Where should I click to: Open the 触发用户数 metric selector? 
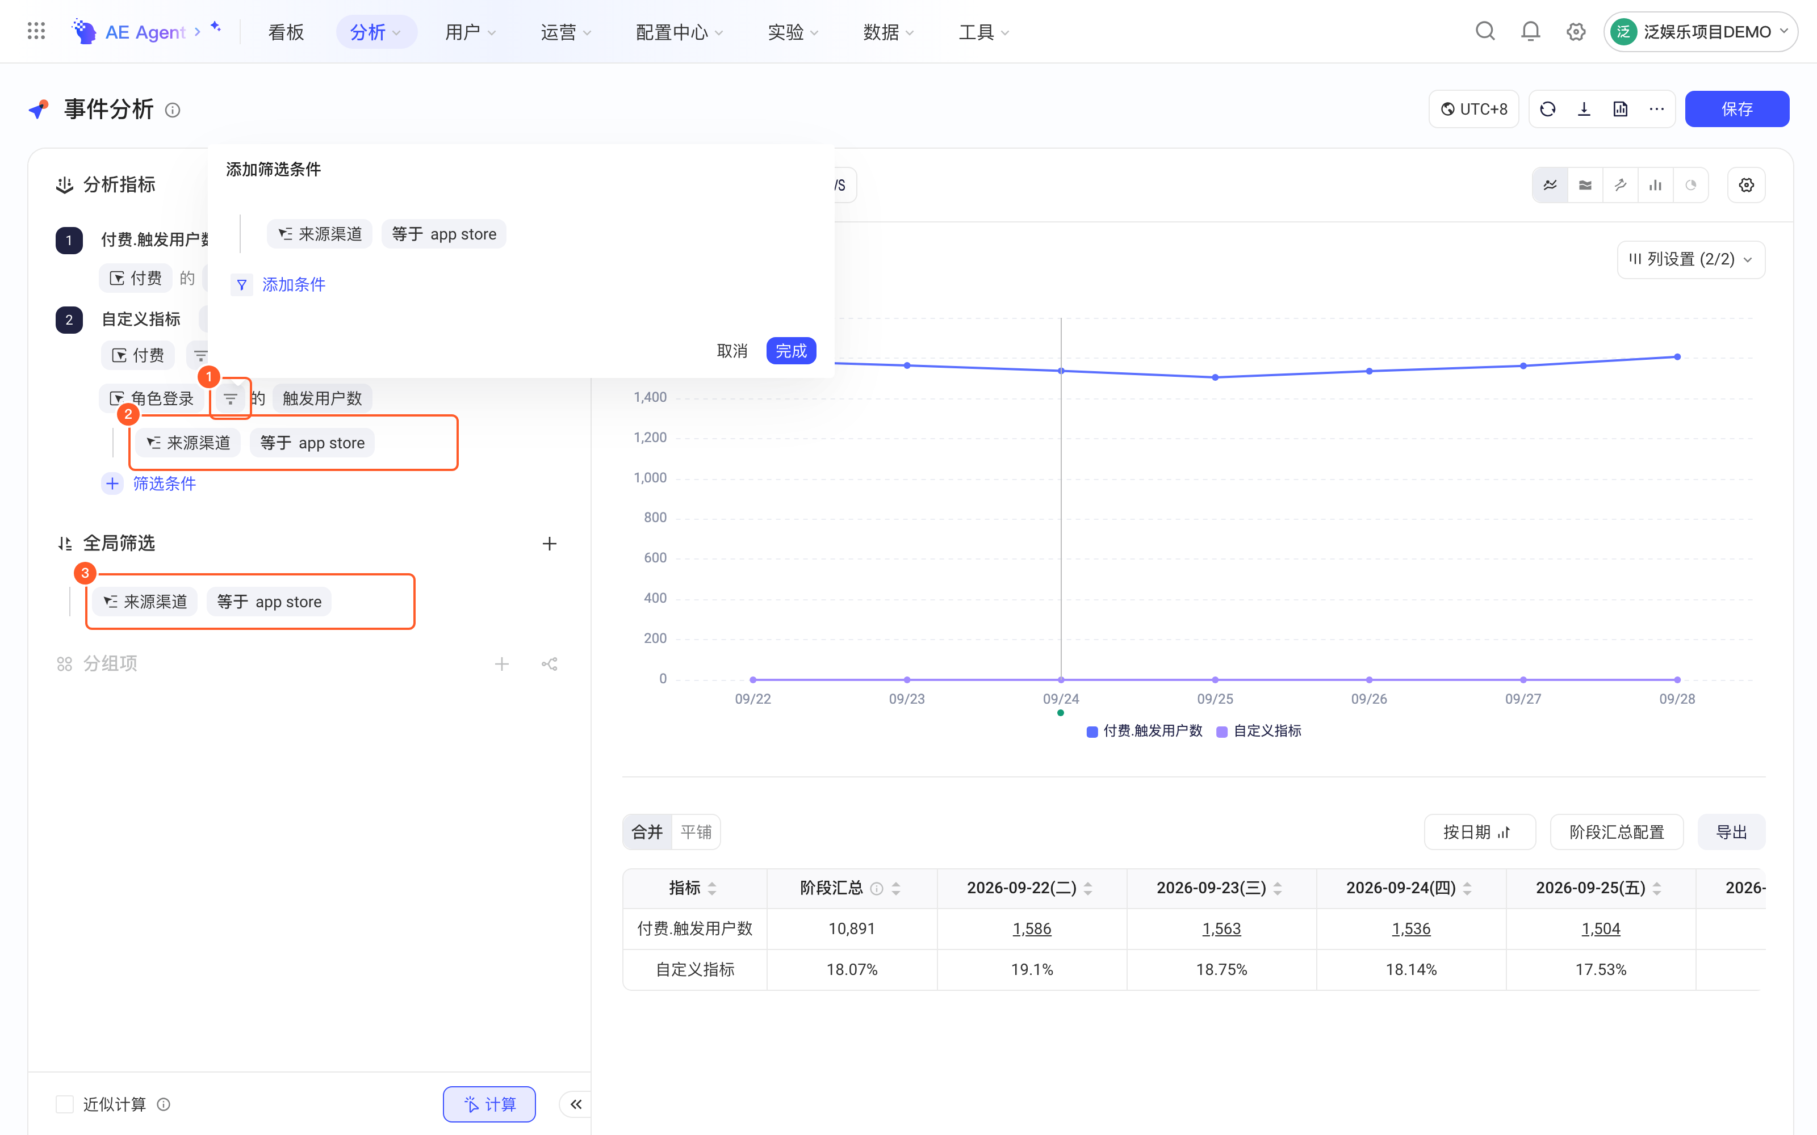[x=322, y=398]
